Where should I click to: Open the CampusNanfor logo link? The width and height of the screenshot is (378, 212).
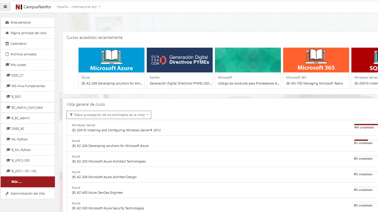[x=33, y=7]
